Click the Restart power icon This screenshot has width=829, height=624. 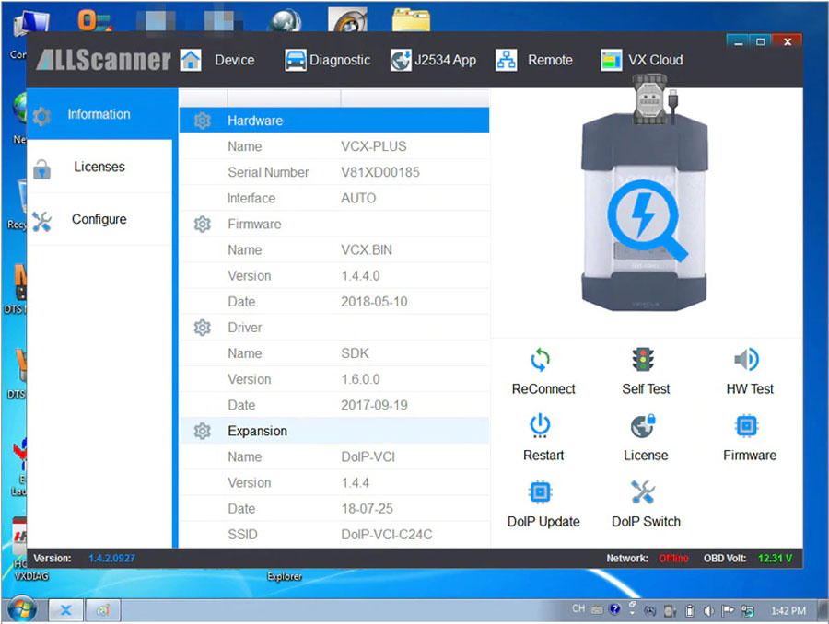click(x=541, y=426)
